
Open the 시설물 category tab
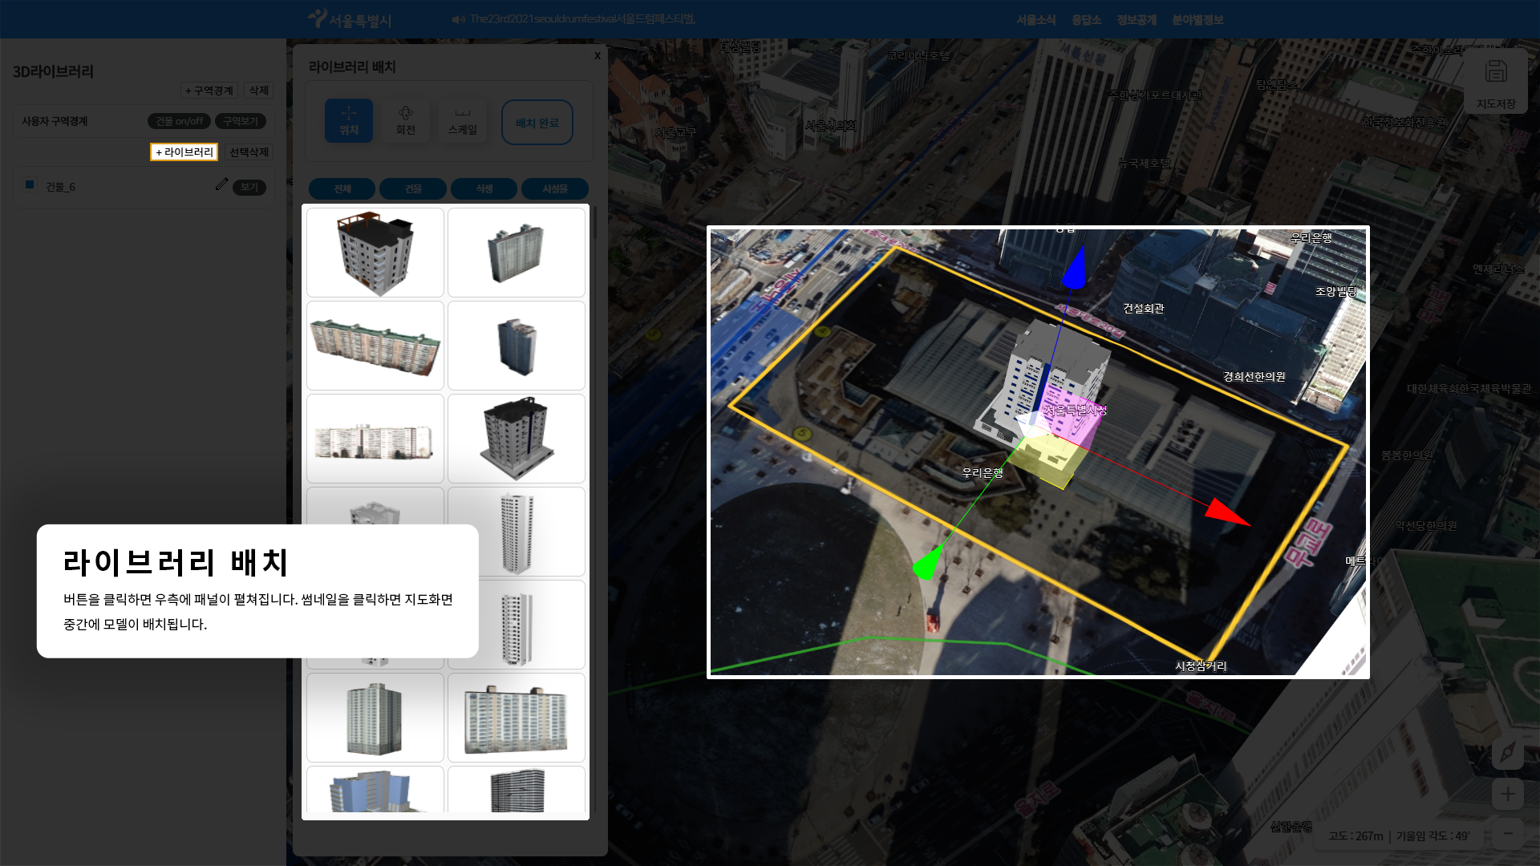point(555,188)
